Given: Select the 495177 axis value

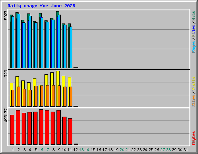Looking at the screenshot, I should (6, 115).
